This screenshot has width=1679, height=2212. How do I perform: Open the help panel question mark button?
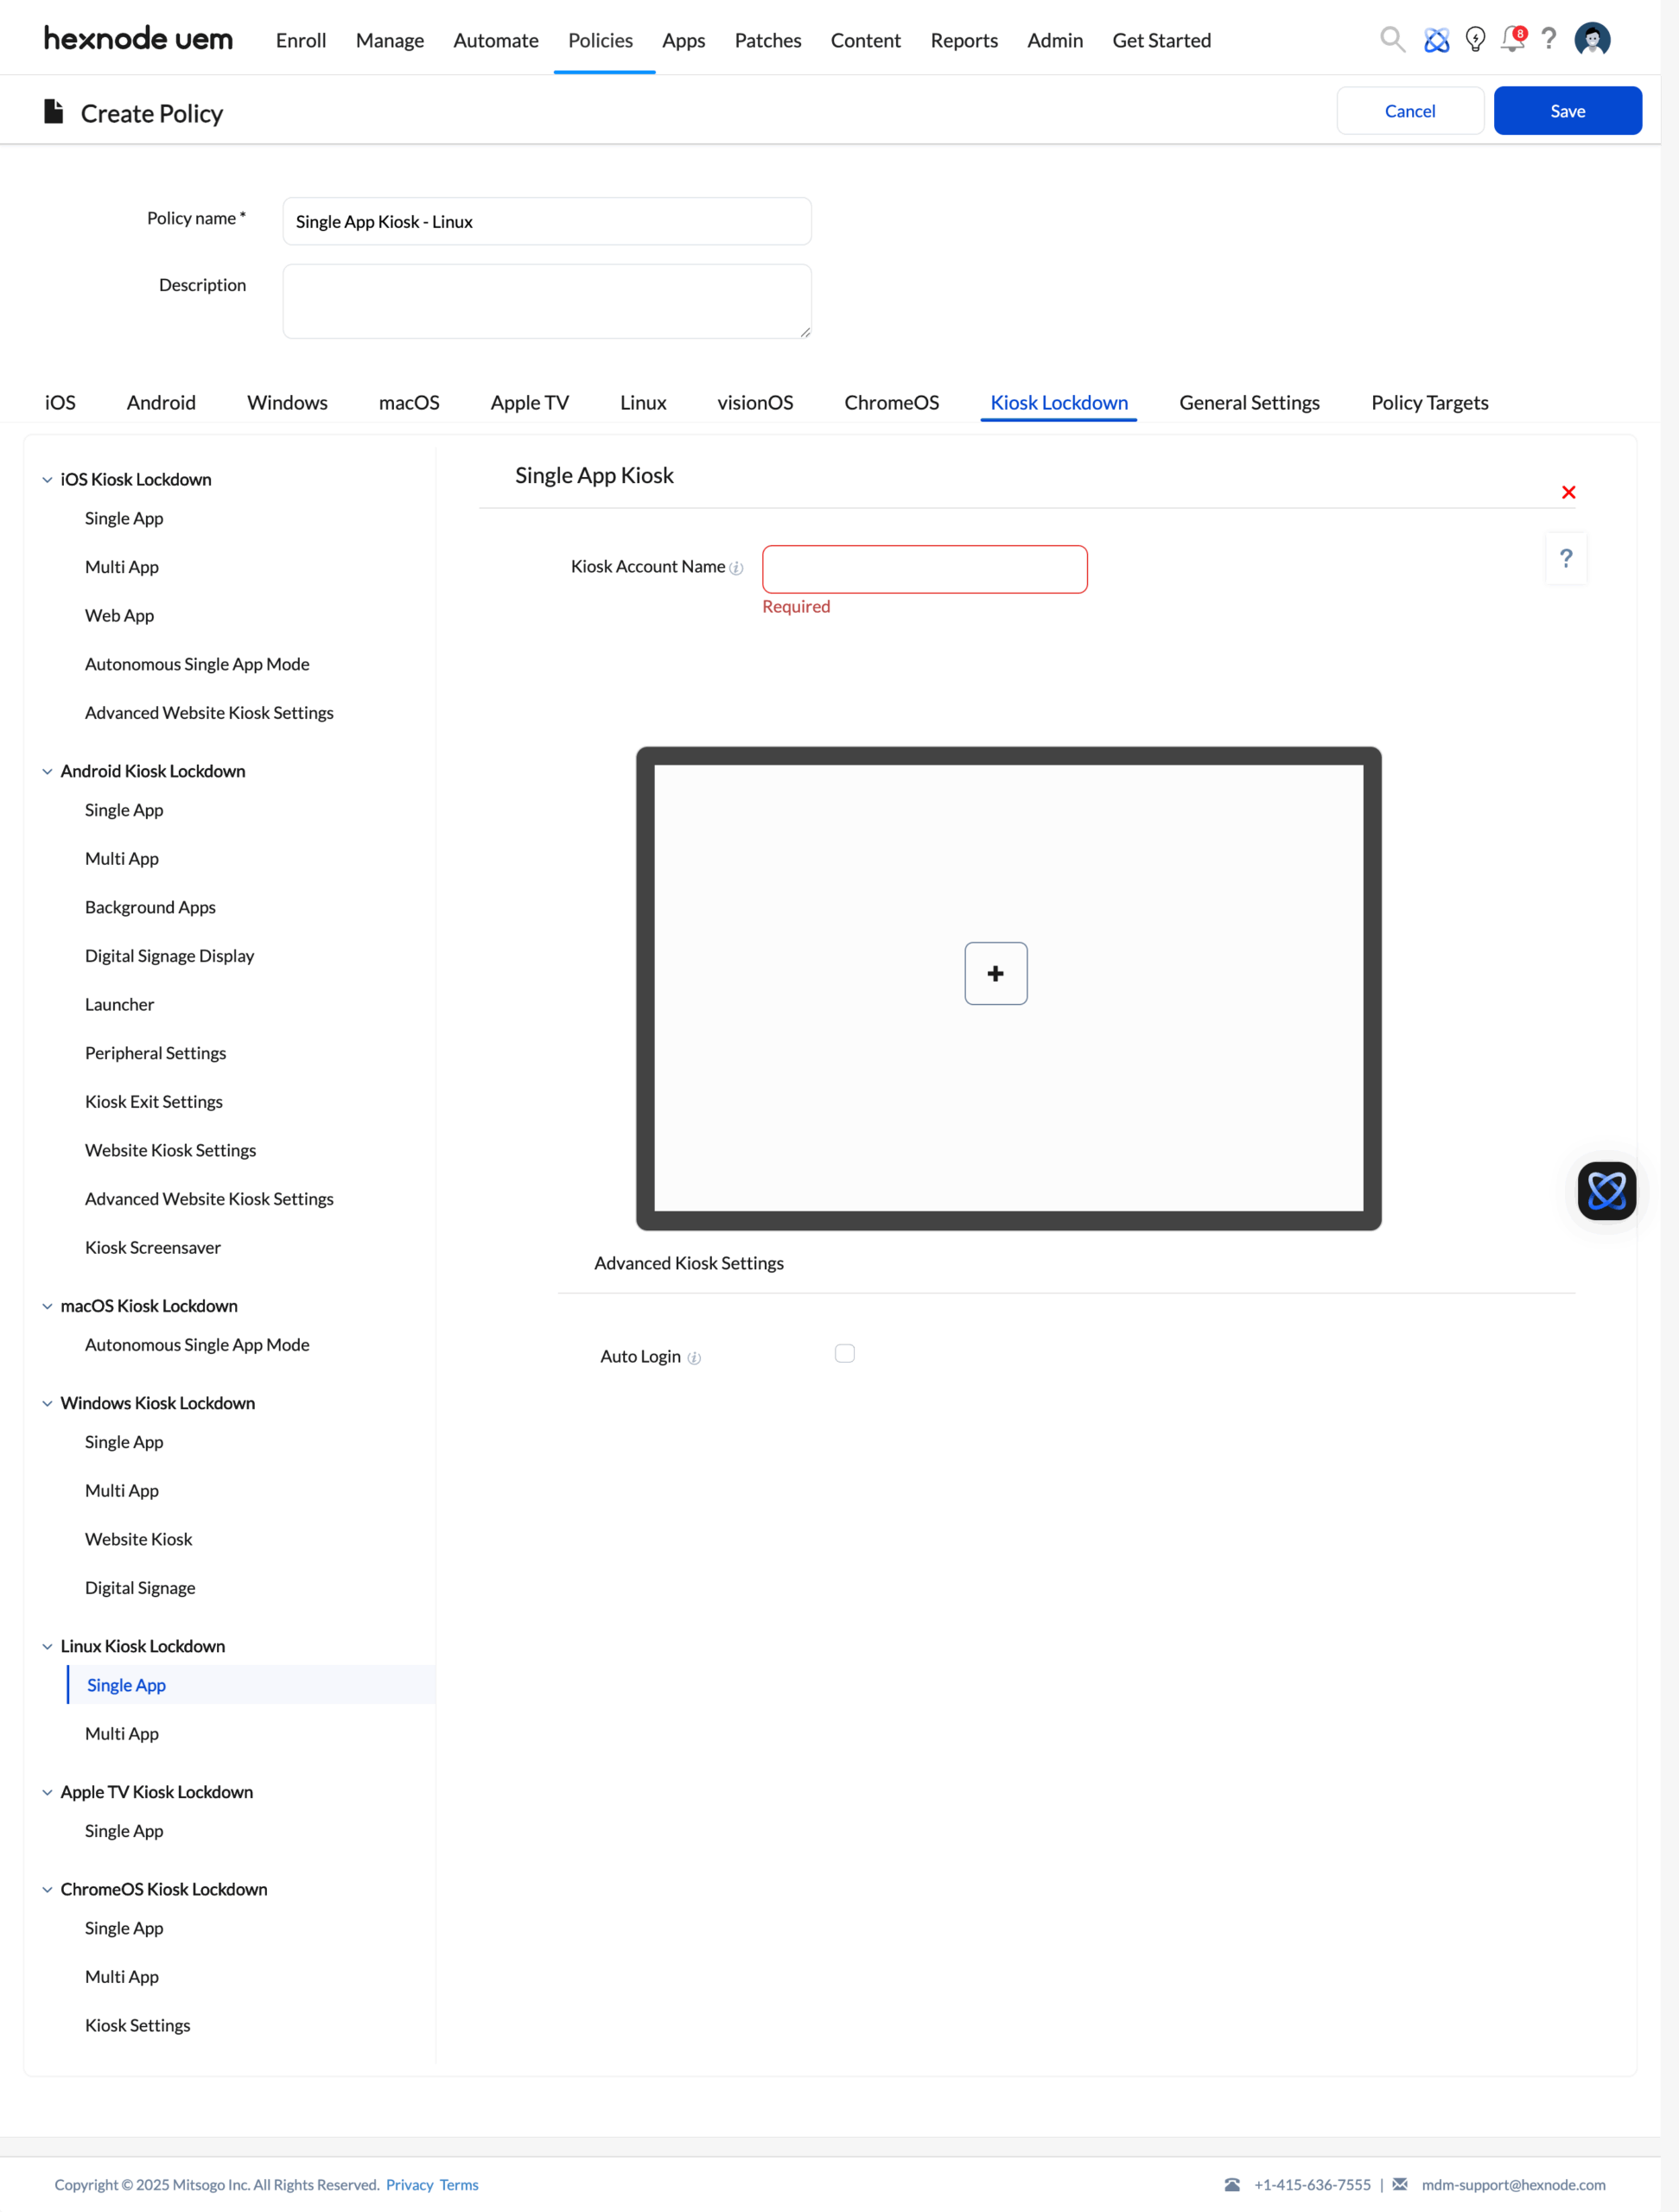pos(1566,558)
